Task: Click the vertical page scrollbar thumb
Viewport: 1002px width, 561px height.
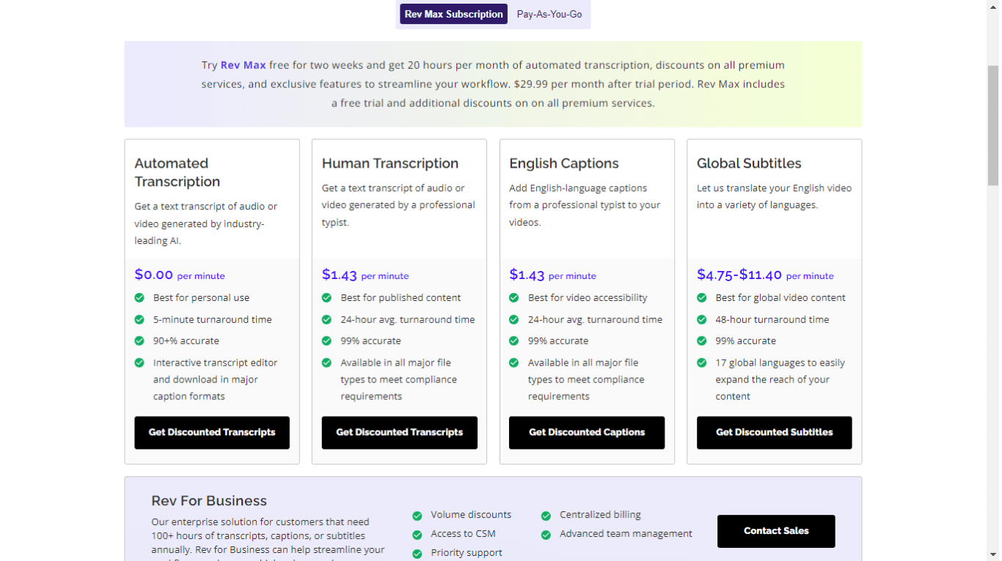Action: (993, 125)
